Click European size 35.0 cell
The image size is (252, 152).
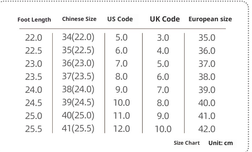tap(207, 38)
